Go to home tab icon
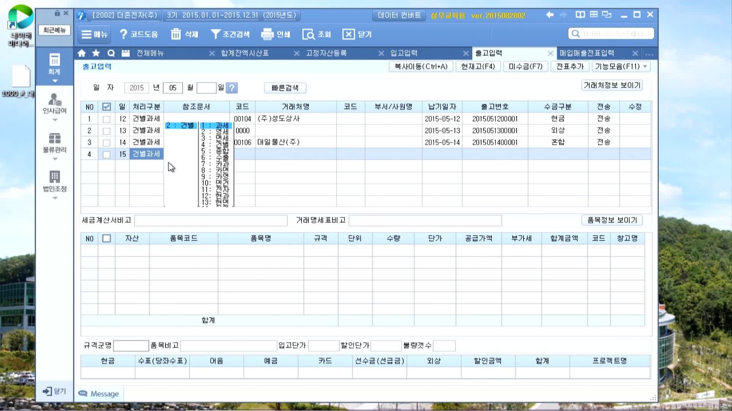The width and height of the screenshot is (732, 411). click(82, 53)
